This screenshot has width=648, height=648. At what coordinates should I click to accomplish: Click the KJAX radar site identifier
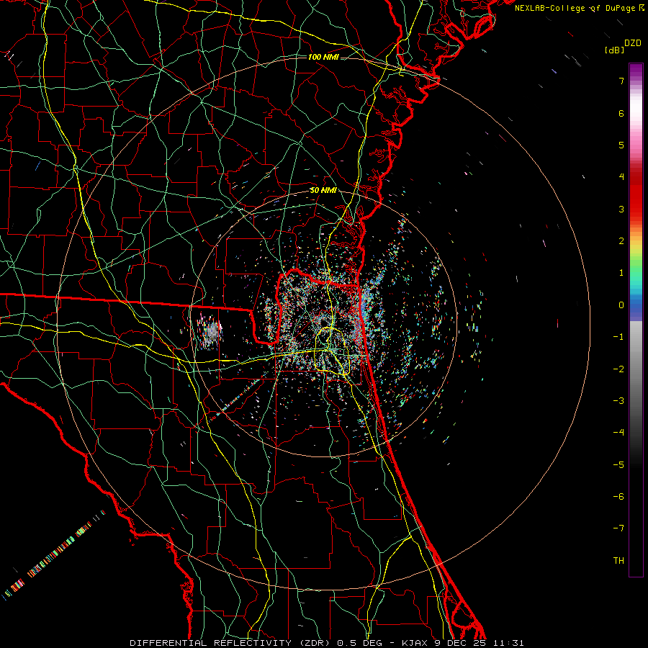(415, 643)
